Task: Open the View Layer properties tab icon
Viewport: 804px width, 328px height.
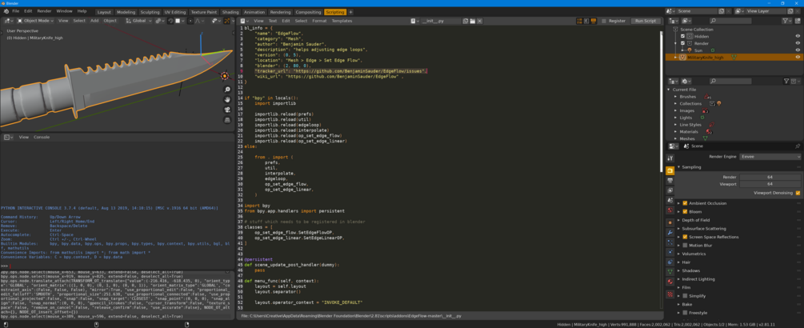Action: click(x=670, y=190)
